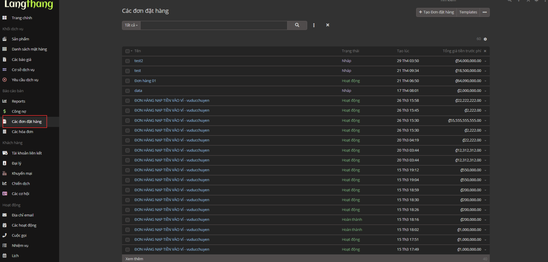Expand the Tất cả filter dropdown

point(131,25)
